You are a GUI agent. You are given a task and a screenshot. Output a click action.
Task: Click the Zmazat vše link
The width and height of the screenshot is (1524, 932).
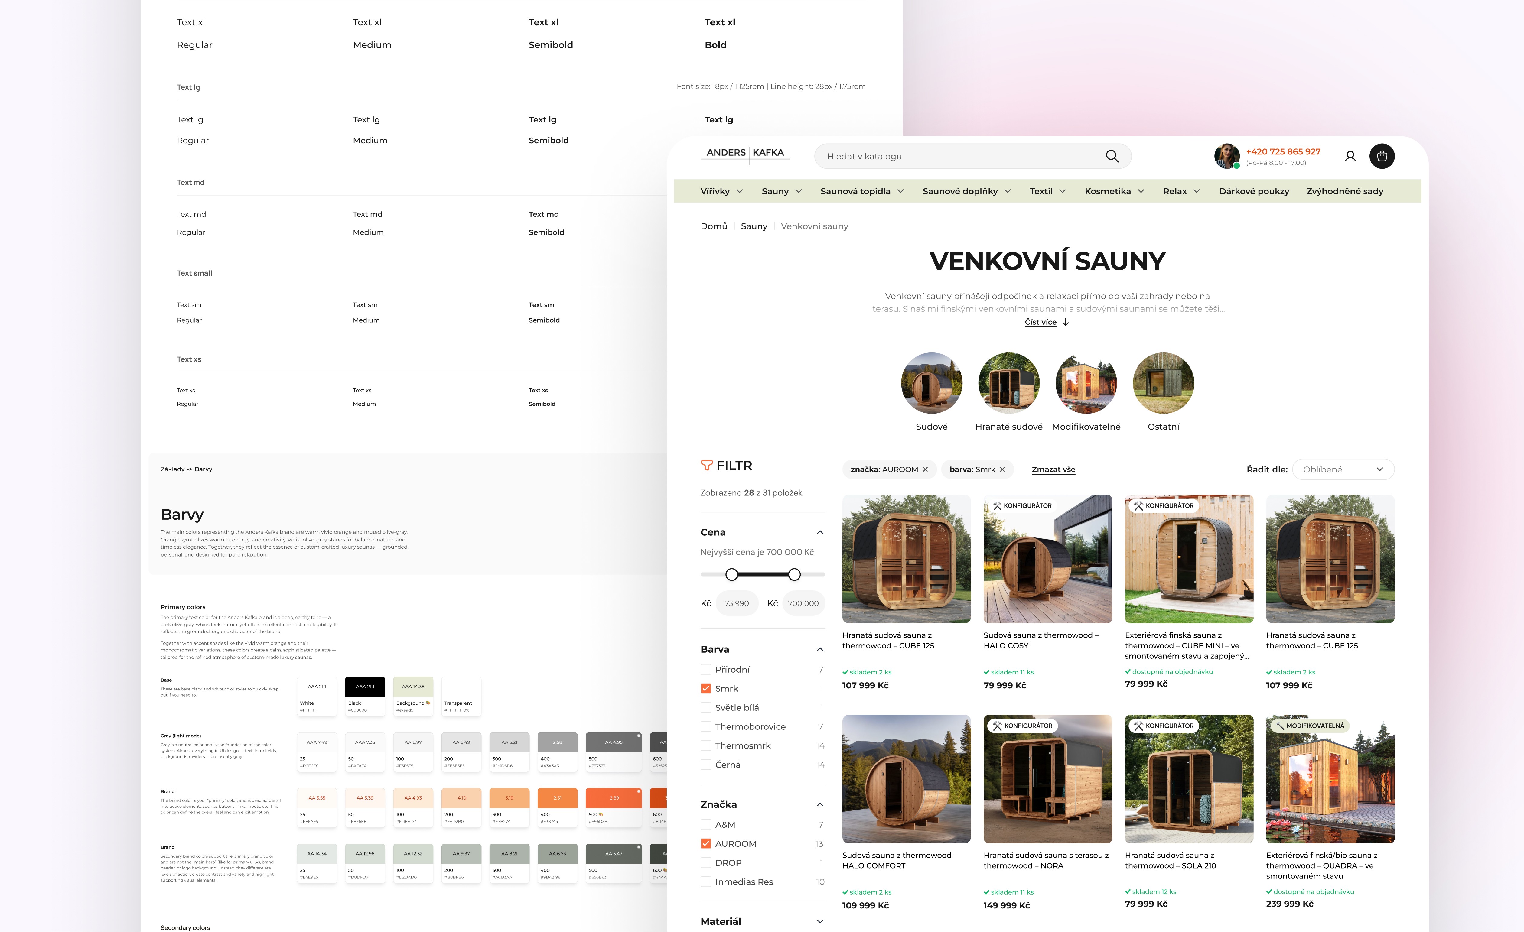(x=1053, y=469)
